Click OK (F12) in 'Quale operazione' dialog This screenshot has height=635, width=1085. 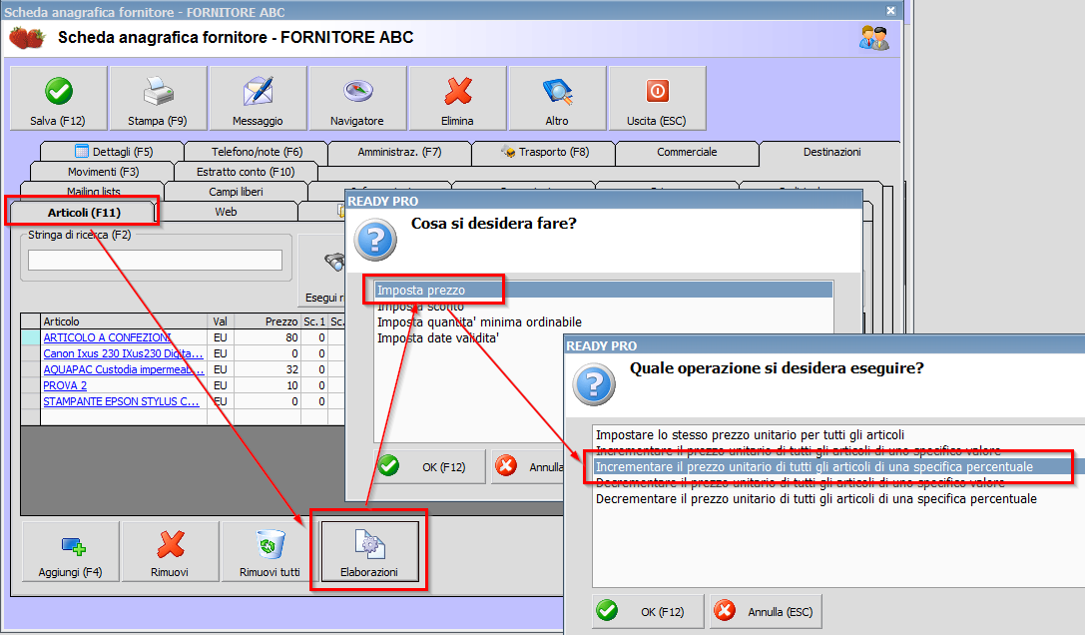[649, 611]
